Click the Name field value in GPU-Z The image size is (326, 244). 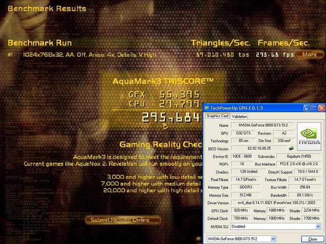pyautogui.click(x=263, y=125)
